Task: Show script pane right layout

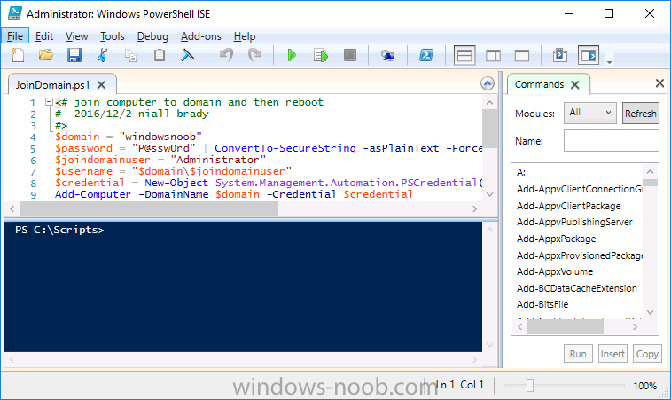Action: [493, 55]
